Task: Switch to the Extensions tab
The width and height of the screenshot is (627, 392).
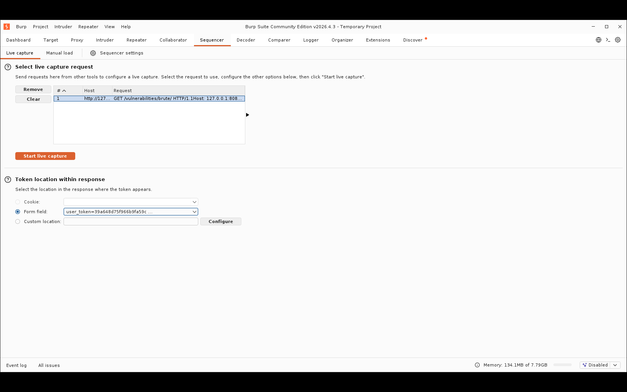Action: point(378,40)
